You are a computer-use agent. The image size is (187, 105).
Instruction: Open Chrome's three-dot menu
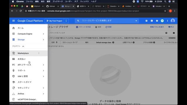pos(175,11)
